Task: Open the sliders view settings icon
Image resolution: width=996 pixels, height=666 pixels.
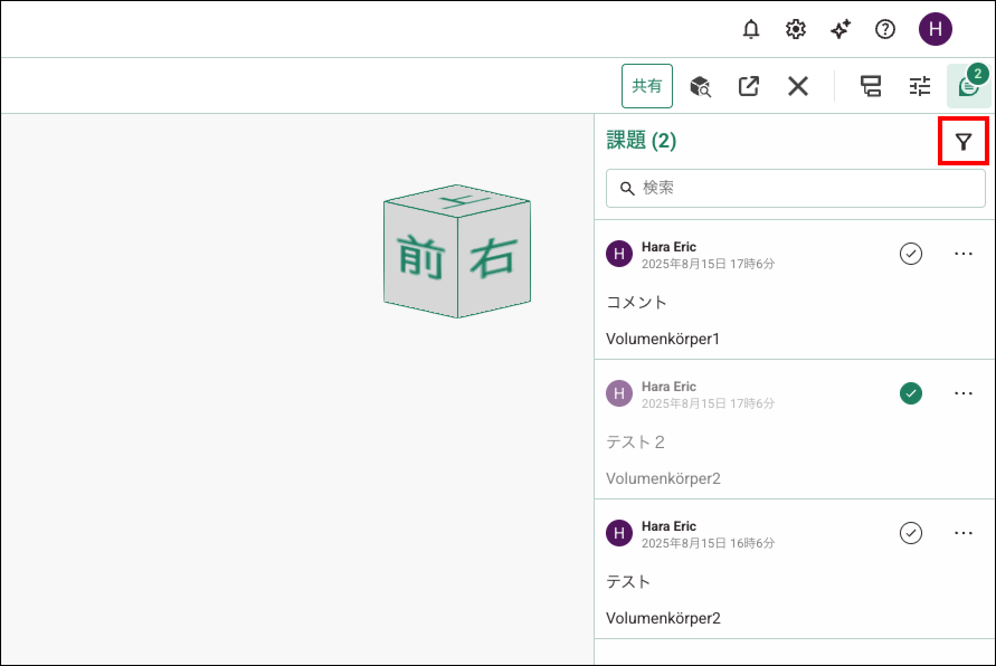Action: (919, 87)
